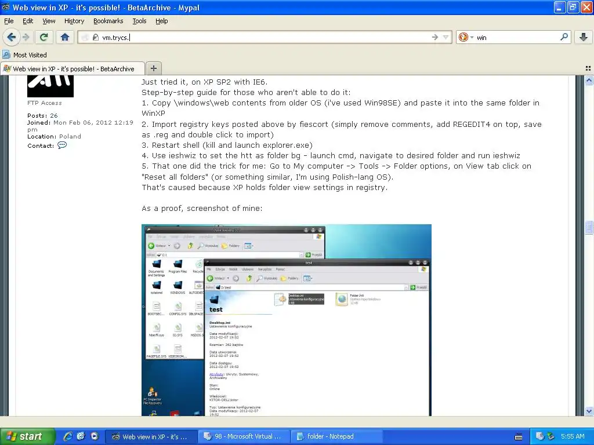
Task: Click the site identity lock icon
Action: [96, 37]
